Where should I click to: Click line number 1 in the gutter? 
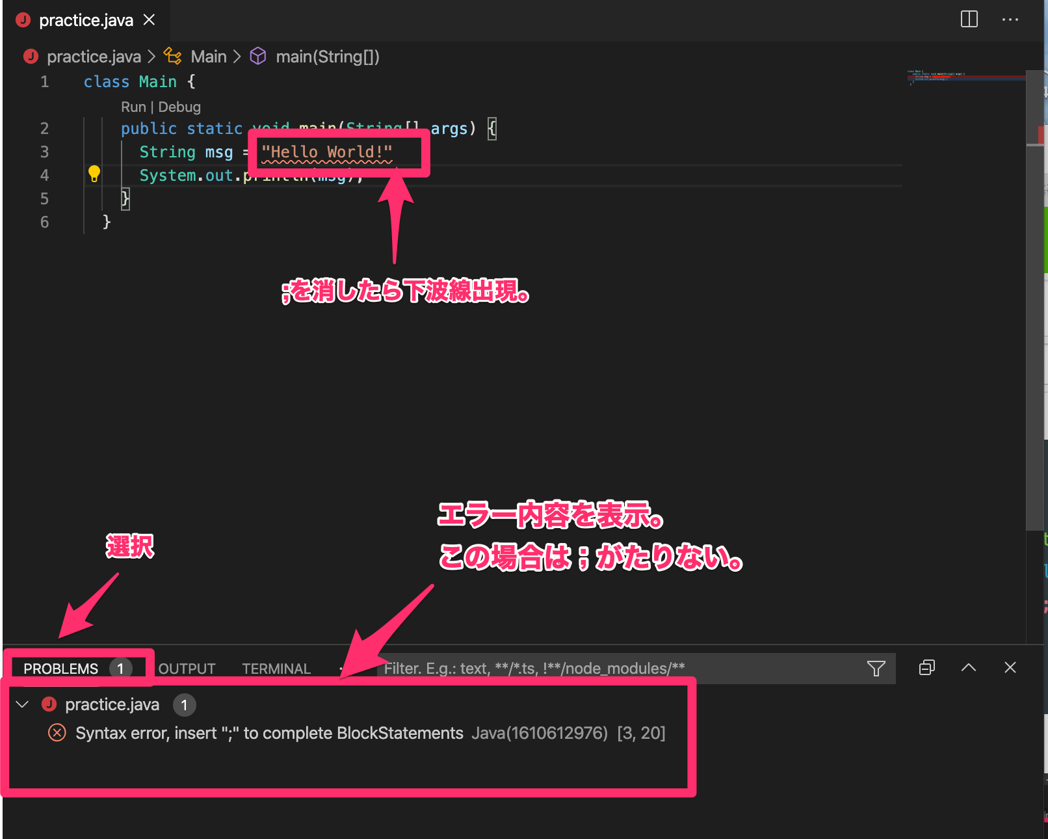[x=44, y=81]
